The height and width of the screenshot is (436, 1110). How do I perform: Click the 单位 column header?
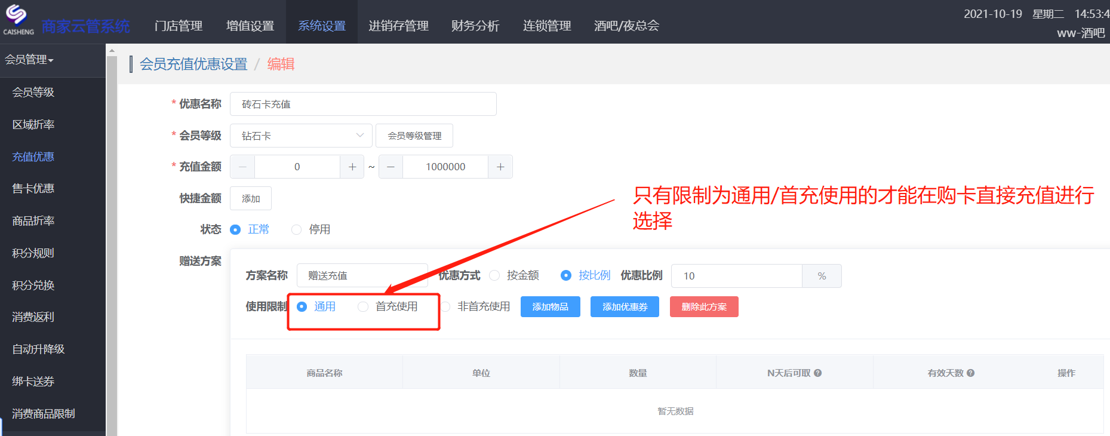pyautogui.click(x=481, y=373)
